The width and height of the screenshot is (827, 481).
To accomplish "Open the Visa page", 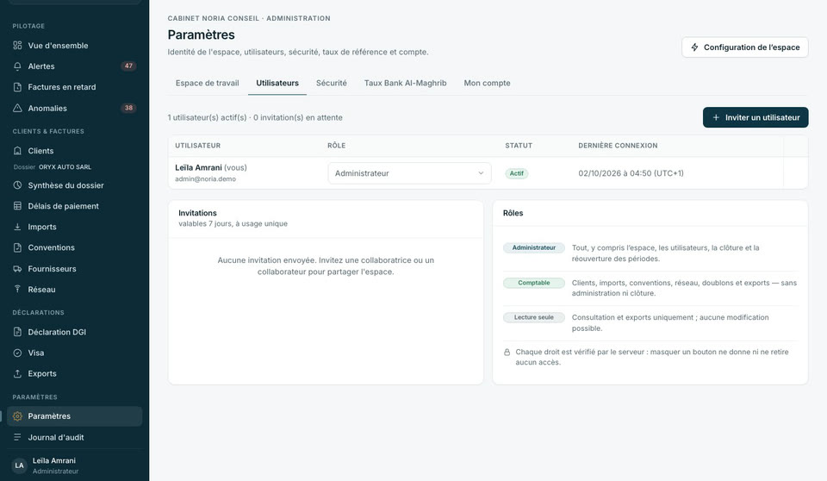I will click(x=74, y=353).
